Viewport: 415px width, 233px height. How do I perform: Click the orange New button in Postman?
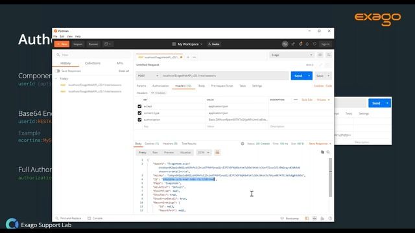[62, 44]
